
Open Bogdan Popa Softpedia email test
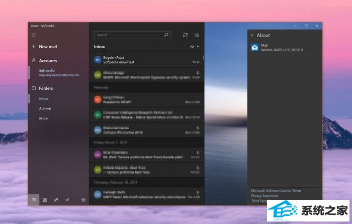(147, 60)
